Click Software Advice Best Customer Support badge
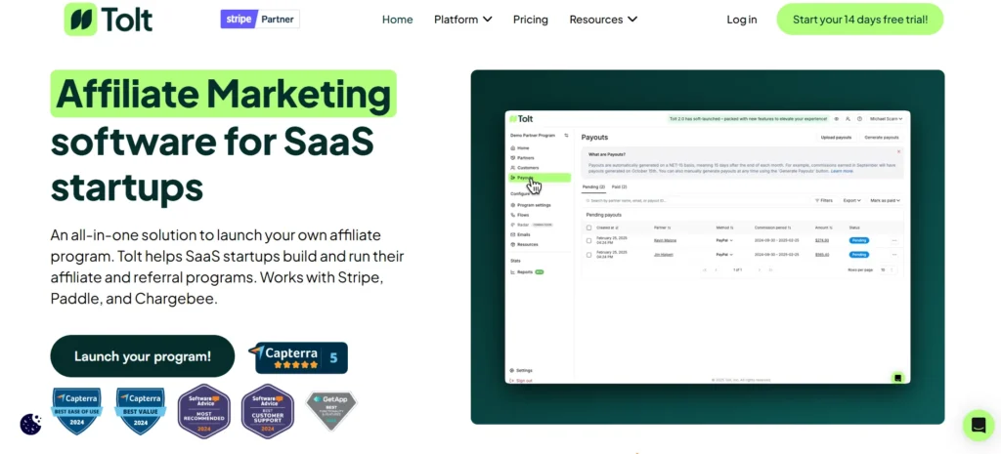Image resolution: width=1001 pixels, height=454 pixels. point(268,411)
